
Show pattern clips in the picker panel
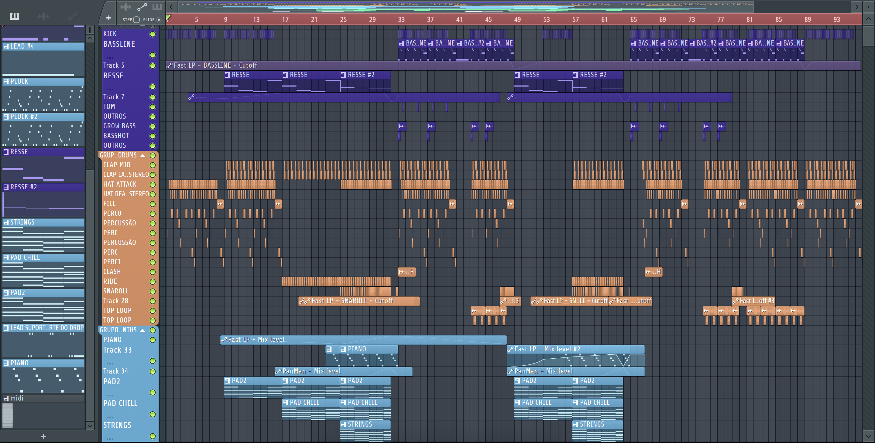tap(14, 16)
